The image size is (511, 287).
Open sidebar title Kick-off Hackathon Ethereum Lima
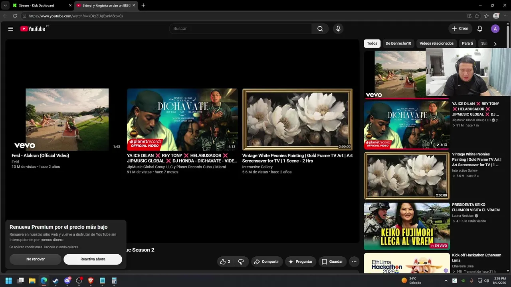477,258
